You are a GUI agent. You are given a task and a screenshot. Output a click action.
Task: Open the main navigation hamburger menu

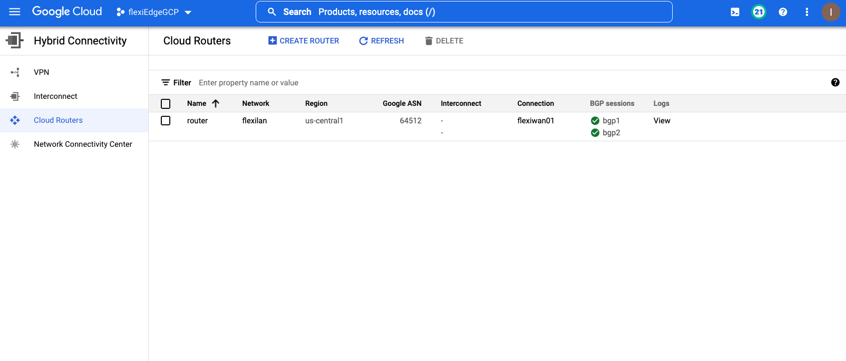pos(14,11)
